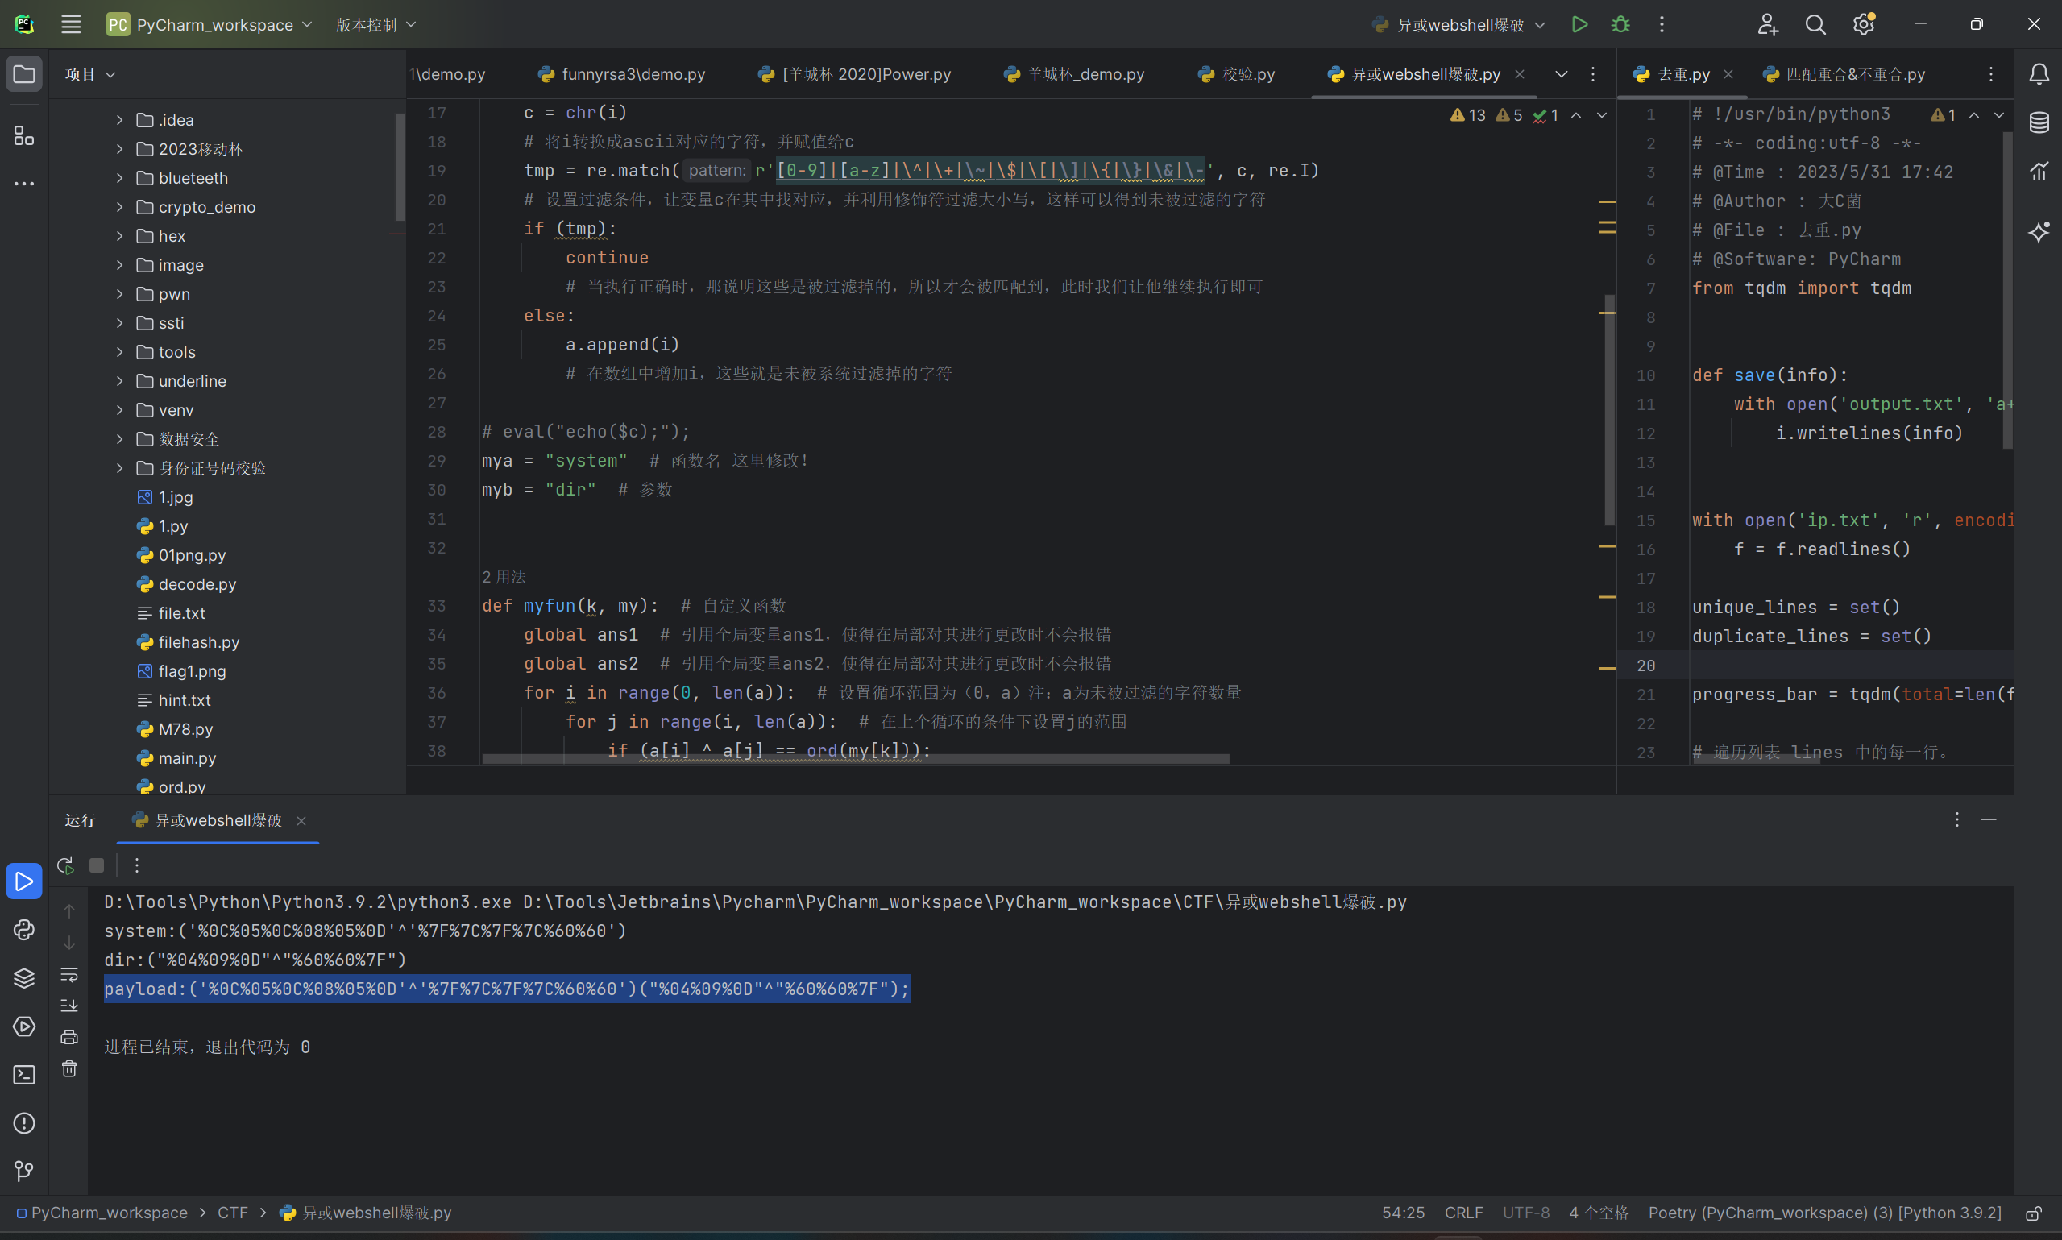The height and width of the screenshot is (1240, 2062).
Task: Open the SciView chart icon
Action: [x=2039, y=171]
